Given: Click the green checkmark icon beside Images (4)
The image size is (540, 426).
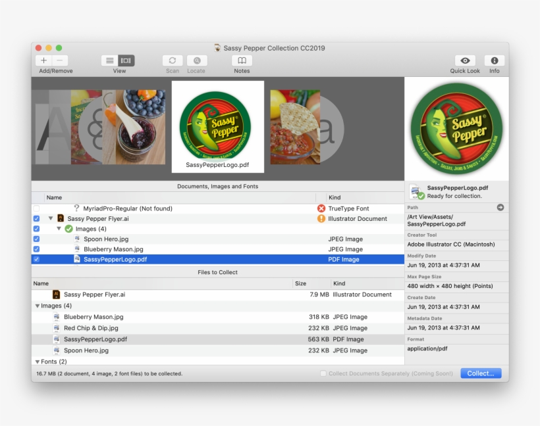Looking at the screenshot, I should (x=69, y=229).
